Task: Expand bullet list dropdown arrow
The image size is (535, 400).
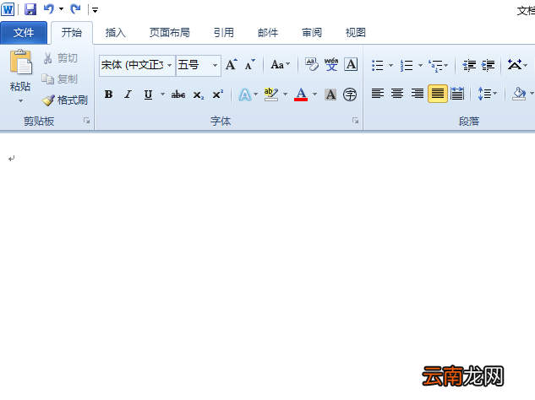Action: [390, 65]
